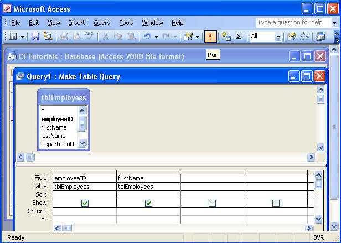The image size is (341, 243).
Task: Click the Build wand icon
Action: (304, 37)
